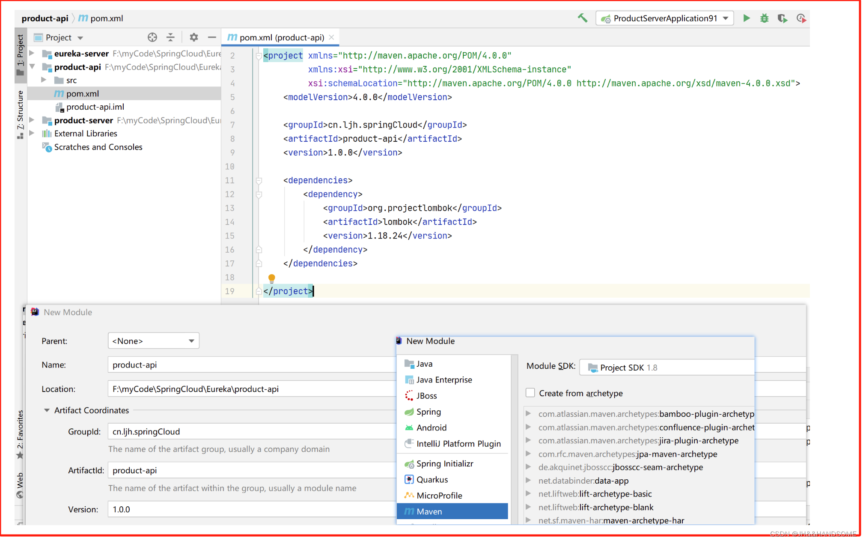Expand the product-server tree node
This screenshot has width=863, height=541.
click(x=32, y=120)
